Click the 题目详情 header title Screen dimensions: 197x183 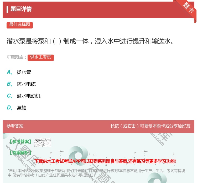point(21,9)
